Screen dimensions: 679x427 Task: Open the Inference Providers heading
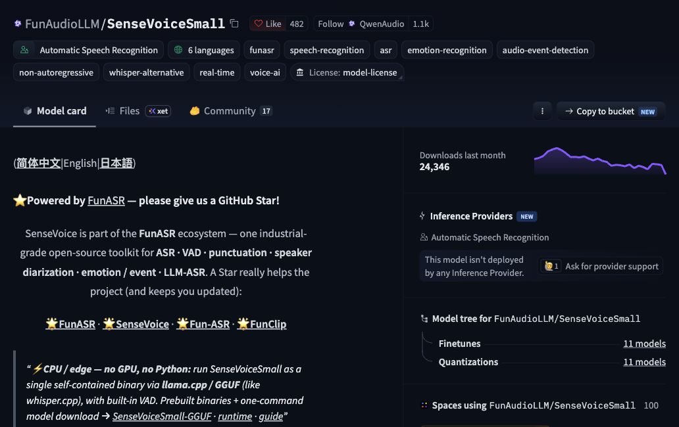(x=471, y=216)
